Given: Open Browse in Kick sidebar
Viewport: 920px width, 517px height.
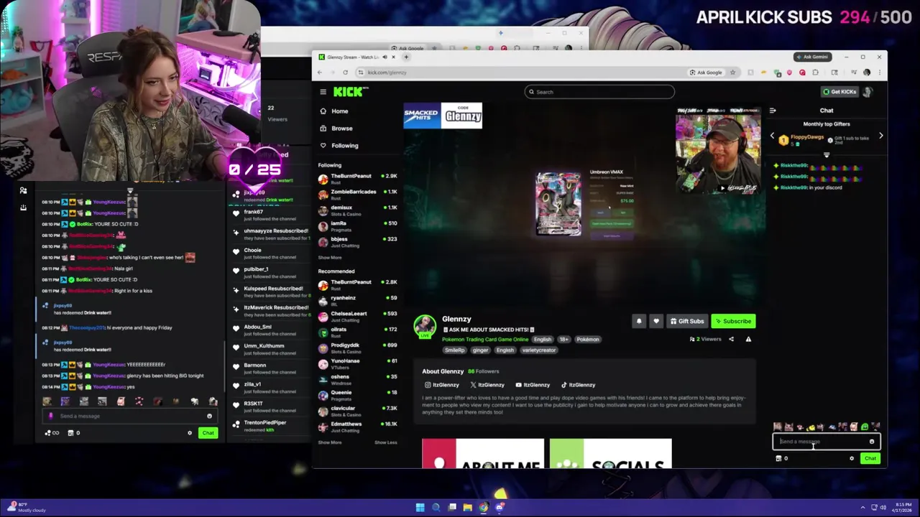Looking at the screenshot, I should pos(341,129).
